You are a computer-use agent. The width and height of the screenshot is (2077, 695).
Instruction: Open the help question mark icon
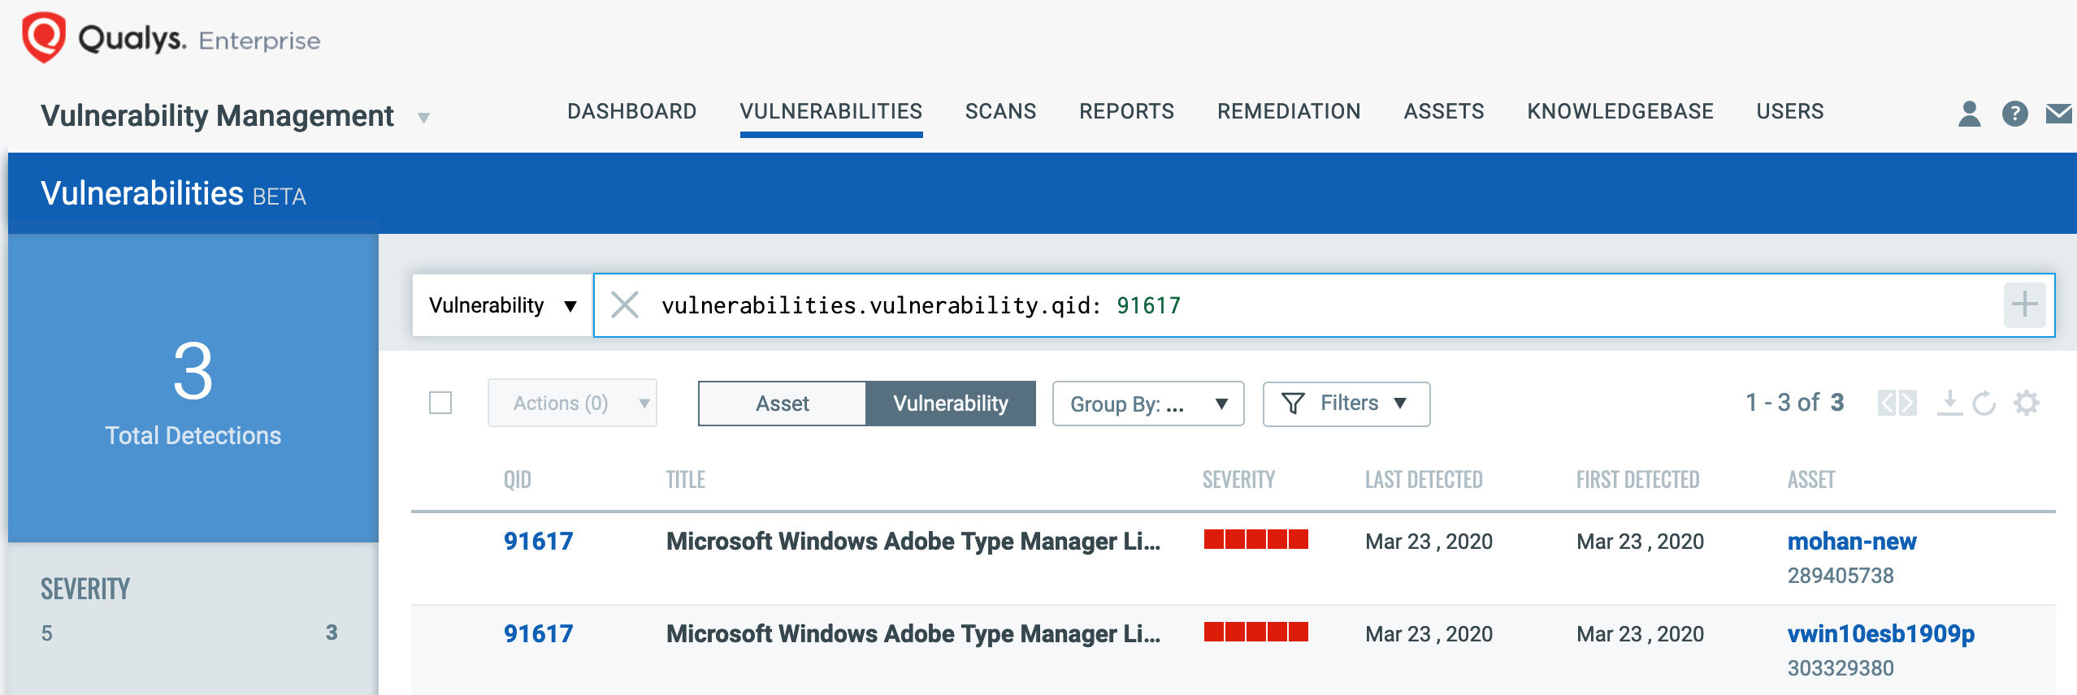2014,113
